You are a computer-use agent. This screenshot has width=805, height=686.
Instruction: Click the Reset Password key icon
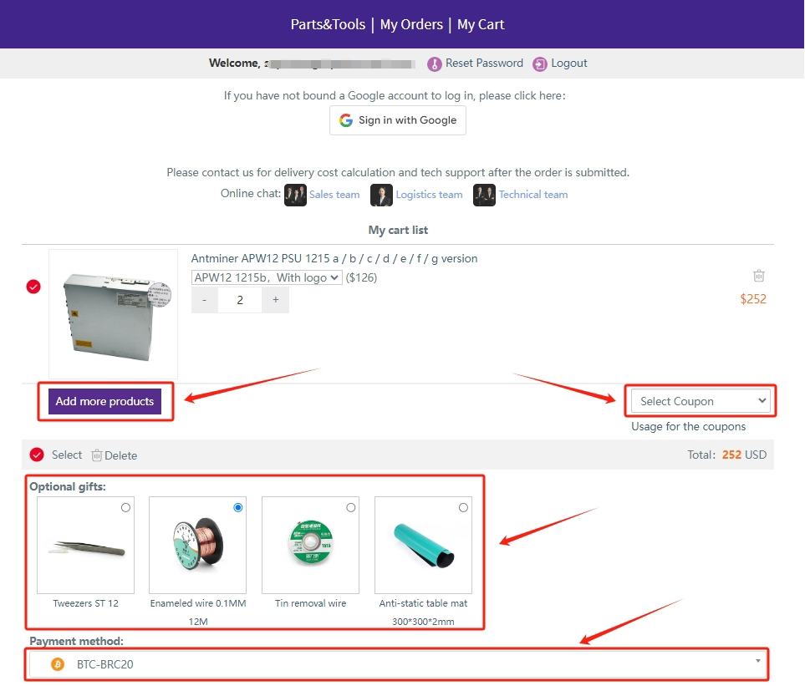(434, 64)
